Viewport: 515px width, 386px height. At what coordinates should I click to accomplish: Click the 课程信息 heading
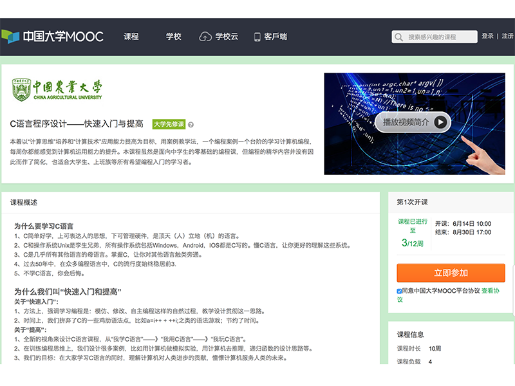410,335
